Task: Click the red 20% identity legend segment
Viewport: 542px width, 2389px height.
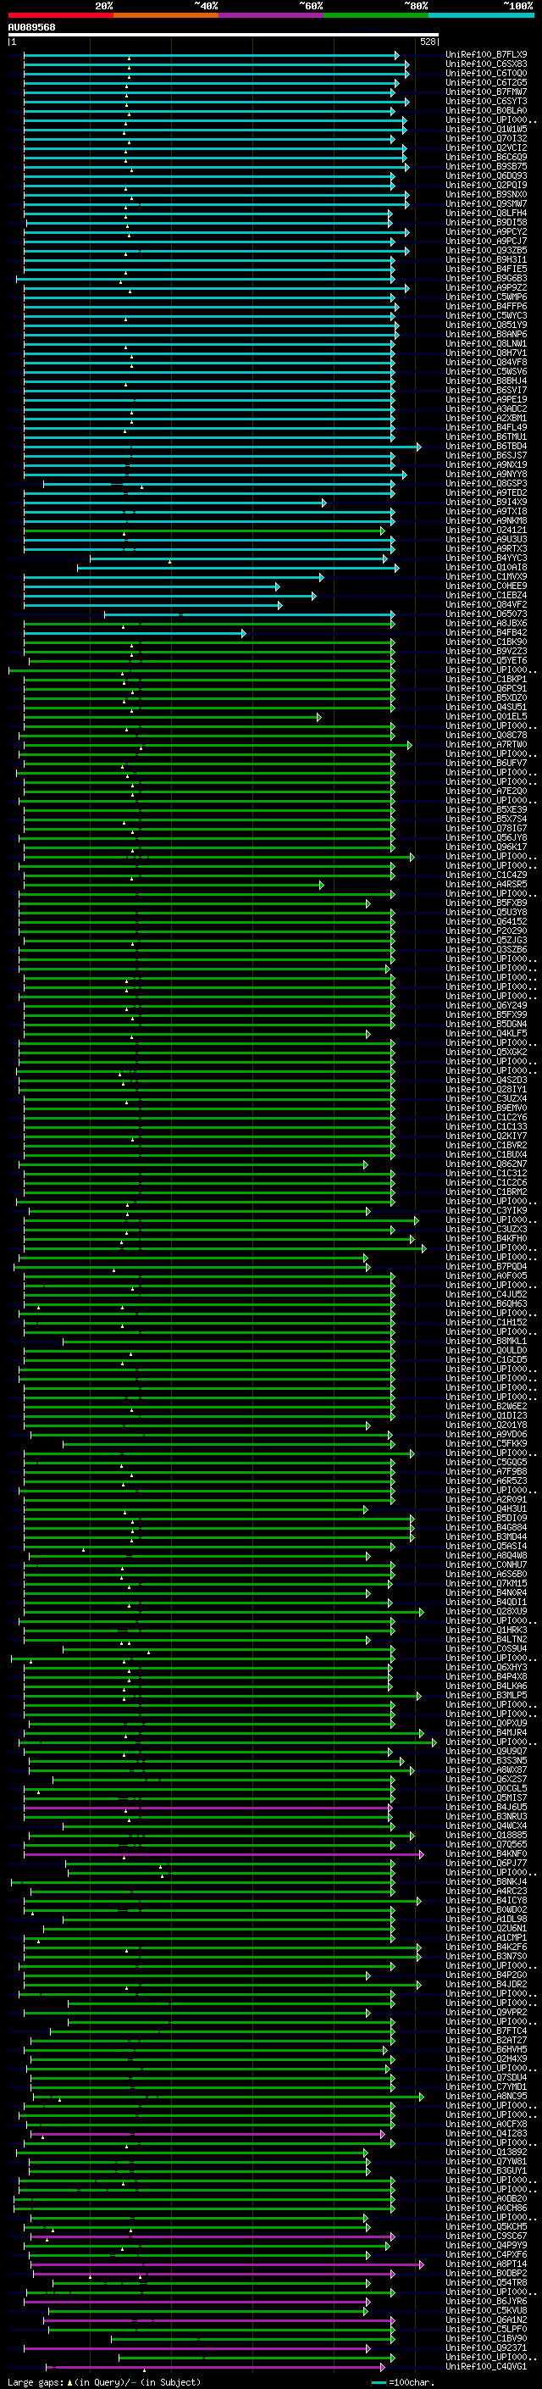Action: click(x=60, y=15)
